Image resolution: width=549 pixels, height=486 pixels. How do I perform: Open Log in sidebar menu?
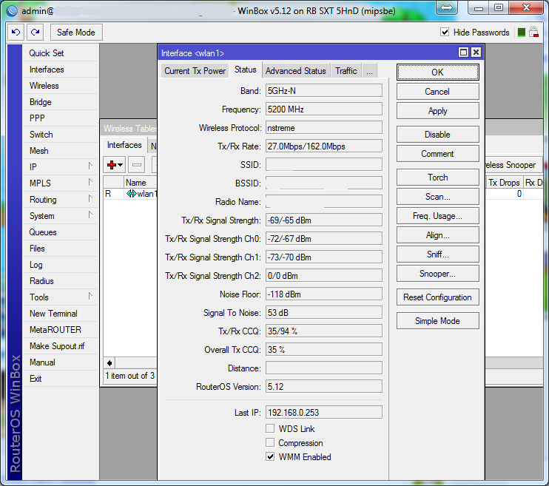point(60,265)
